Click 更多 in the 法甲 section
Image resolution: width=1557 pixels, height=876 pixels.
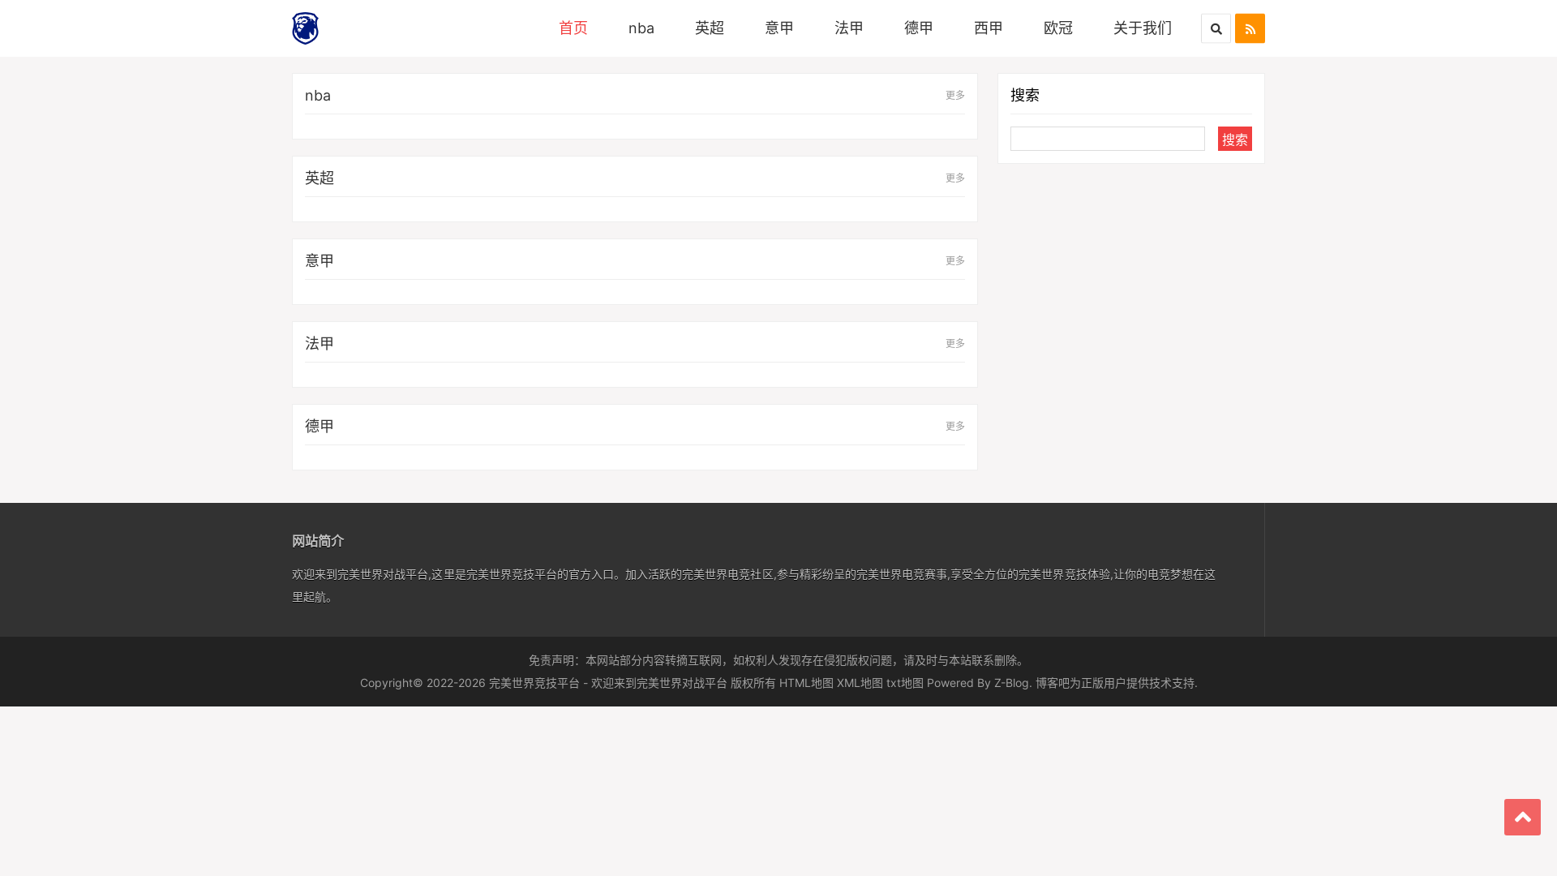[955, 343]
